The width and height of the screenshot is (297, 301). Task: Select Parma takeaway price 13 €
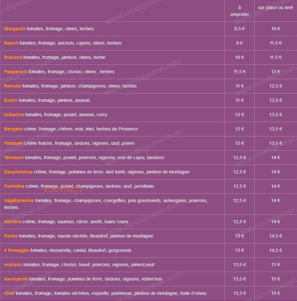tap(240, 236)
